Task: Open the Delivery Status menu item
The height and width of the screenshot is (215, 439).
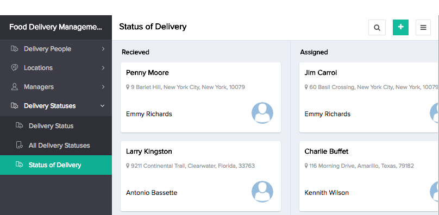Action: pyautogui.click(x=56, y=126)
